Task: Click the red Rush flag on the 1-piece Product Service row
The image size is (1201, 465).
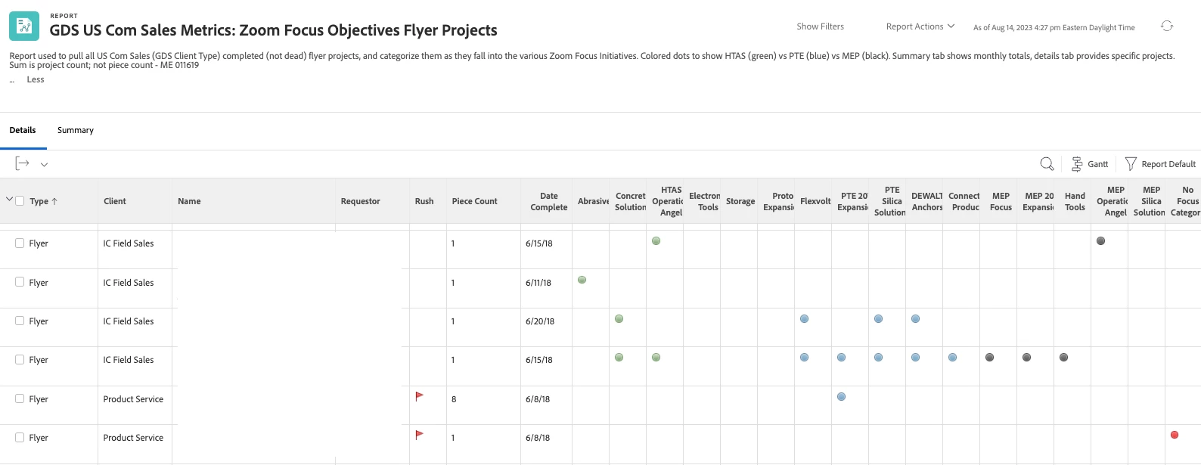Action: pos(419,435)
